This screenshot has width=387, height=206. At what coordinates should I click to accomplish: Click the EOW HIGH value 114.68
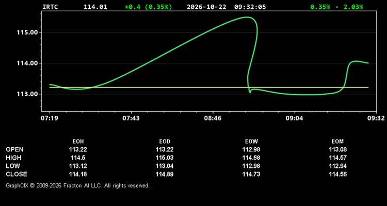pyautogui.click(x=251, y=158)
